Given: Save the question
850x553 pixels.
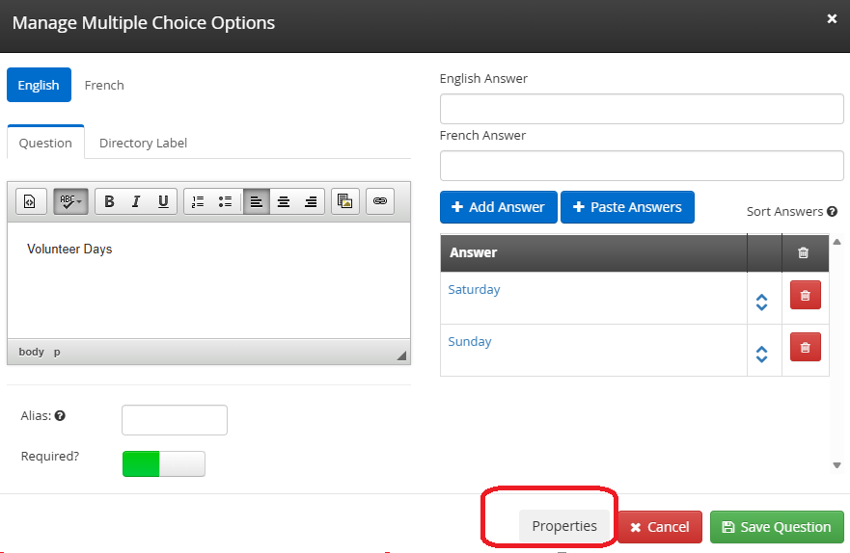Looking at the screenshot, I should (x=777, y=527).
